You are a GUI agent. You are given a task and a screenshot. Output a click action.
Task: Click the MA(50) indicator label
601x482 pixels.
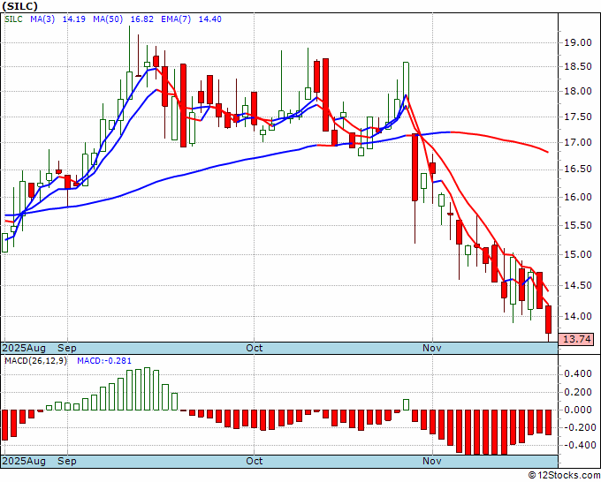[x=108, y=19]
